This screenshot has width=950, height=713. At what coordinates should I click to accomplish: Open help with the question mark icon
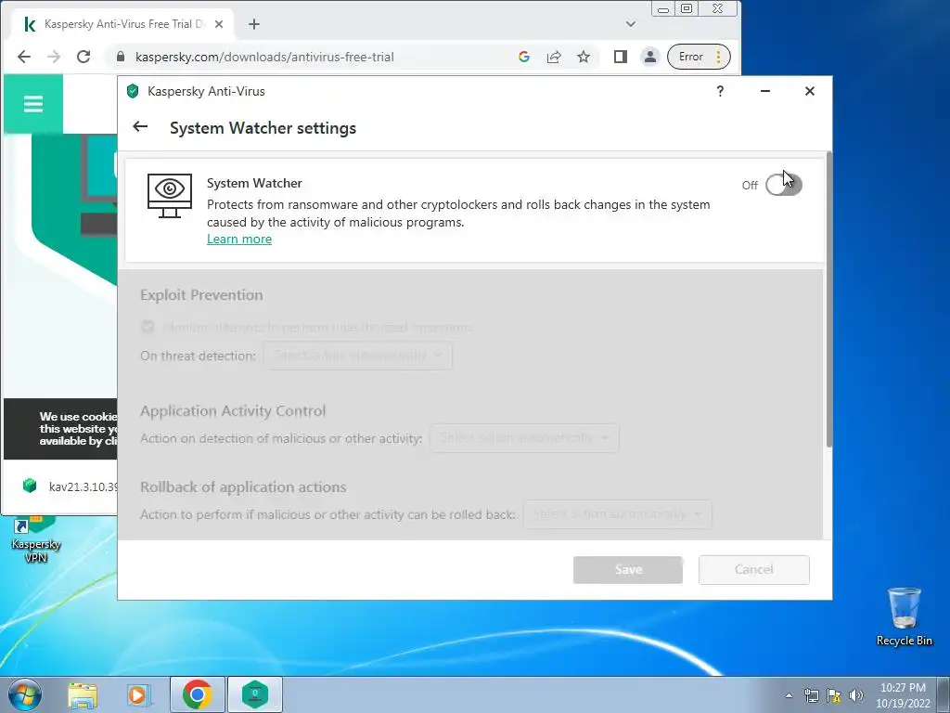[x=720, y=91]
